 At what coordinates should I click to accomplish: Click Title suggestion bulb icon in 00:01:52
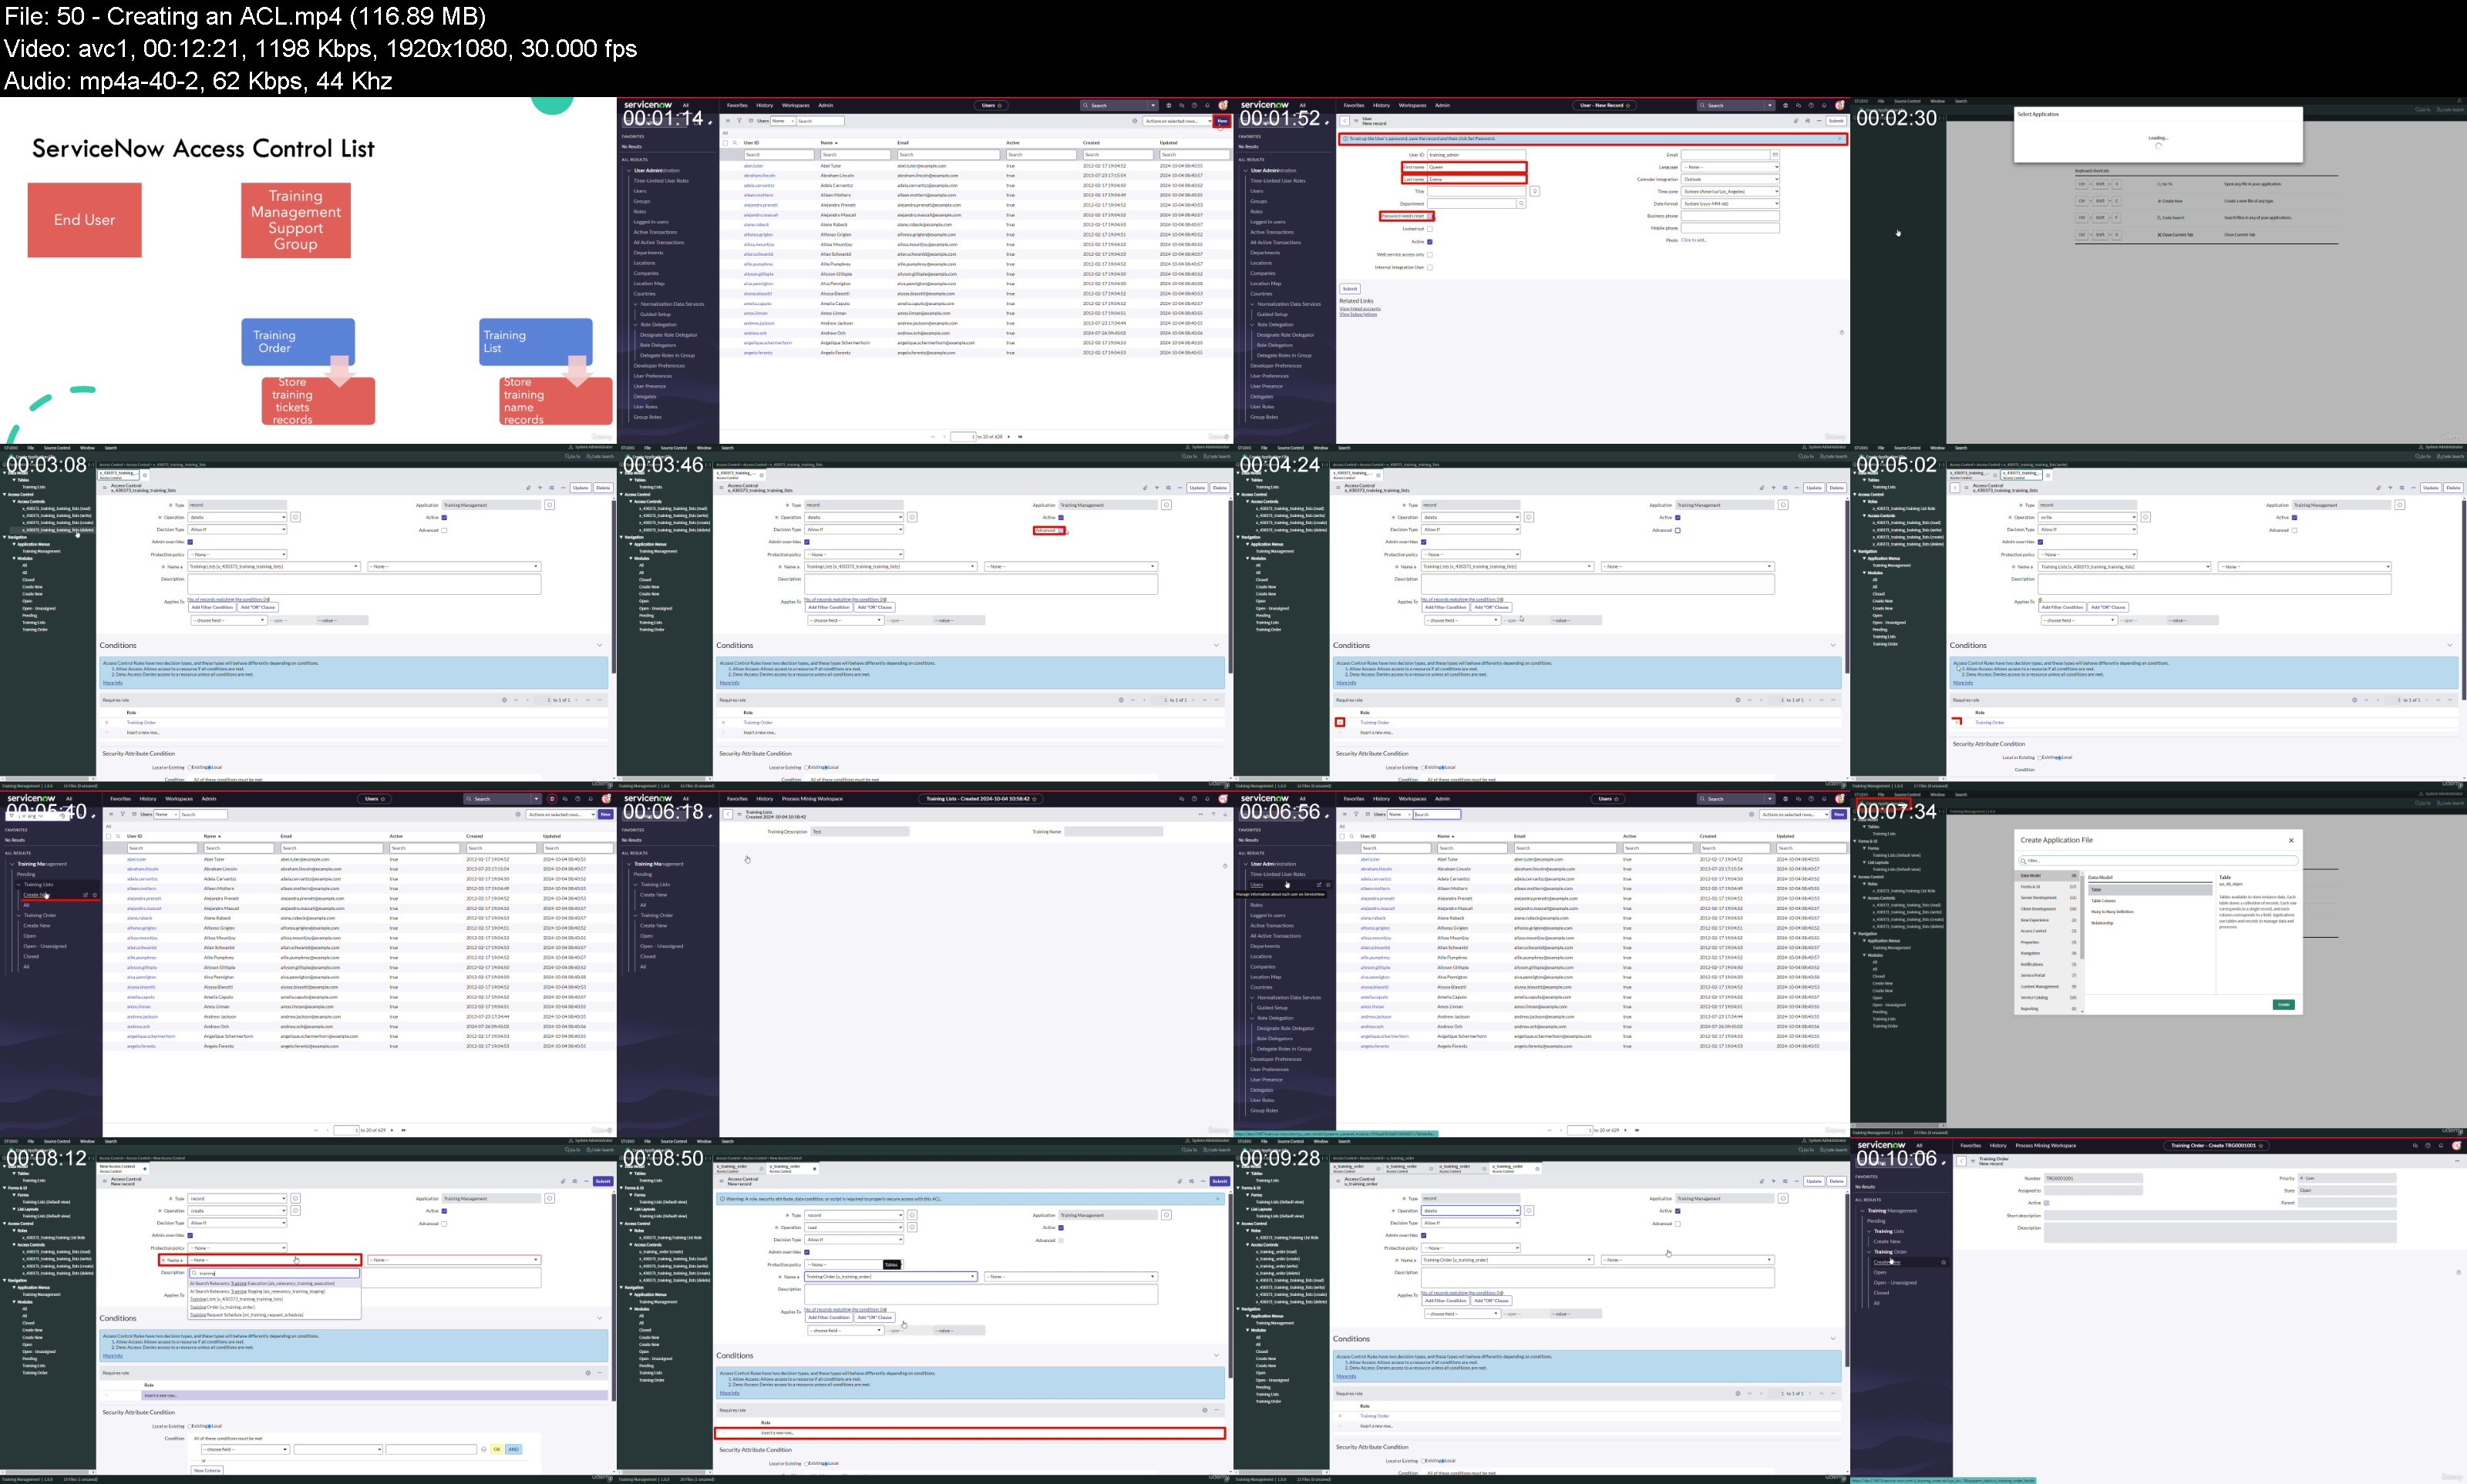[x=1535, y=191]
